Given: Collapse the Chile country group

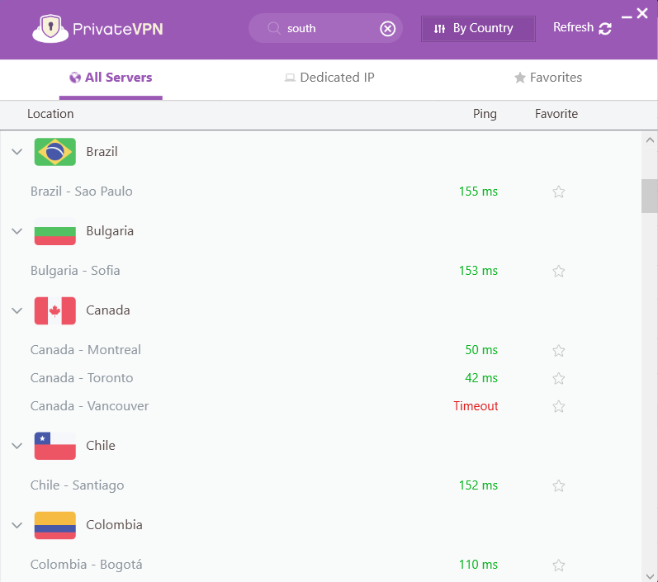Looking at the screenshot, I should 17,446.
